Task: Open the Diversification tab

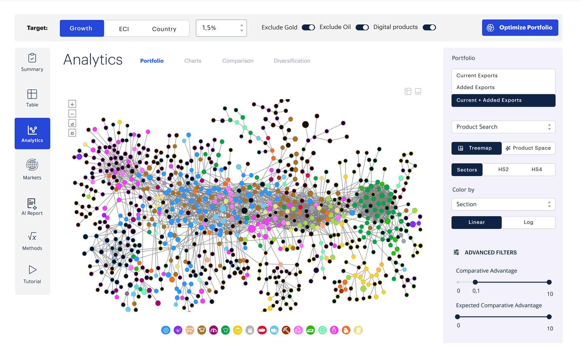Action: (292, 61)
